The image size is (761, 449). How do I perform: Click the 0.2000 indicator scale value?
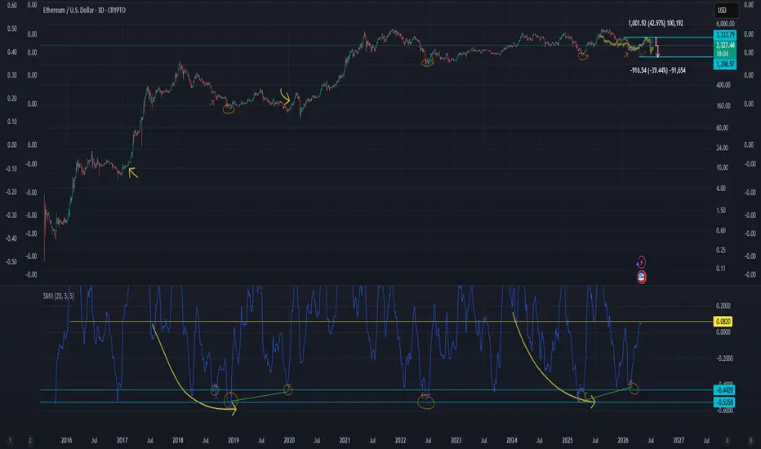click(x=723, y=305)
